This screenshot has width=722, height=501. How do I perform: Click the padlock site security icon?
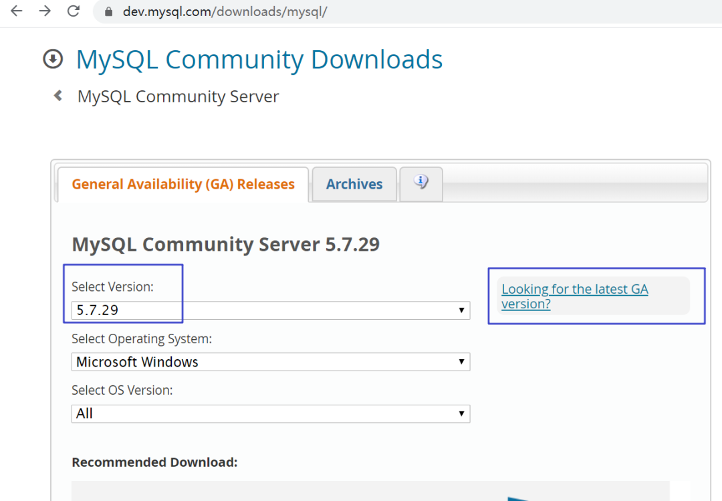[108, 11]
